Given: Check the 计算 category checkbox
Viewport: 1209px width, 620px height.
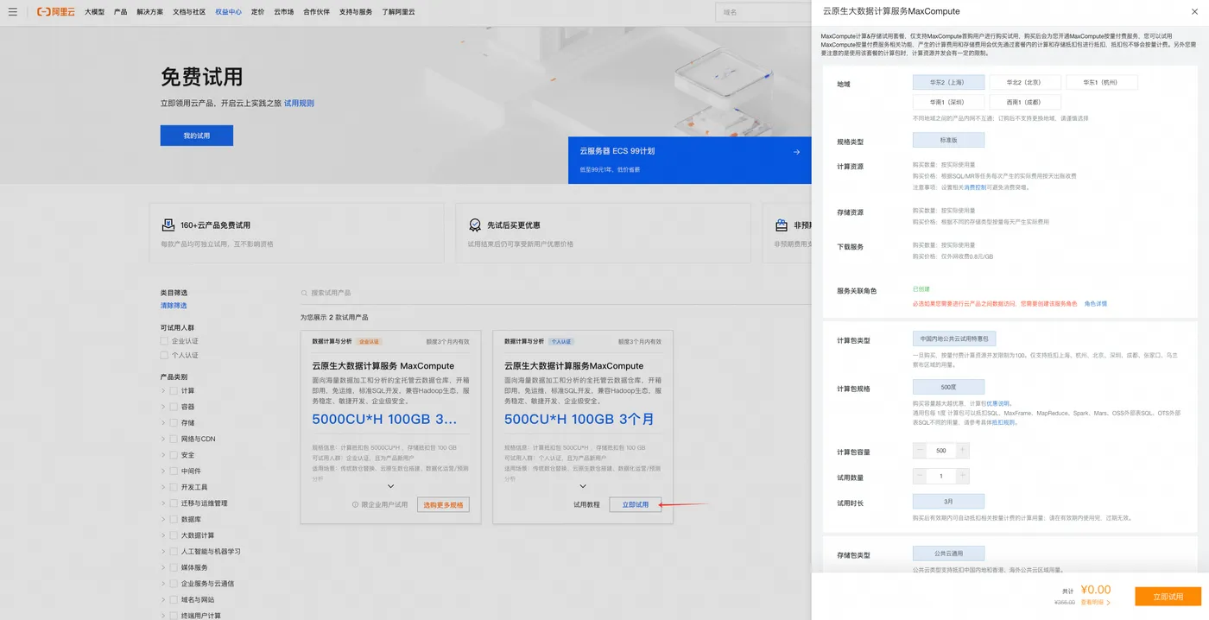Looking at the screenshot, I should click(x=174, y=391).
